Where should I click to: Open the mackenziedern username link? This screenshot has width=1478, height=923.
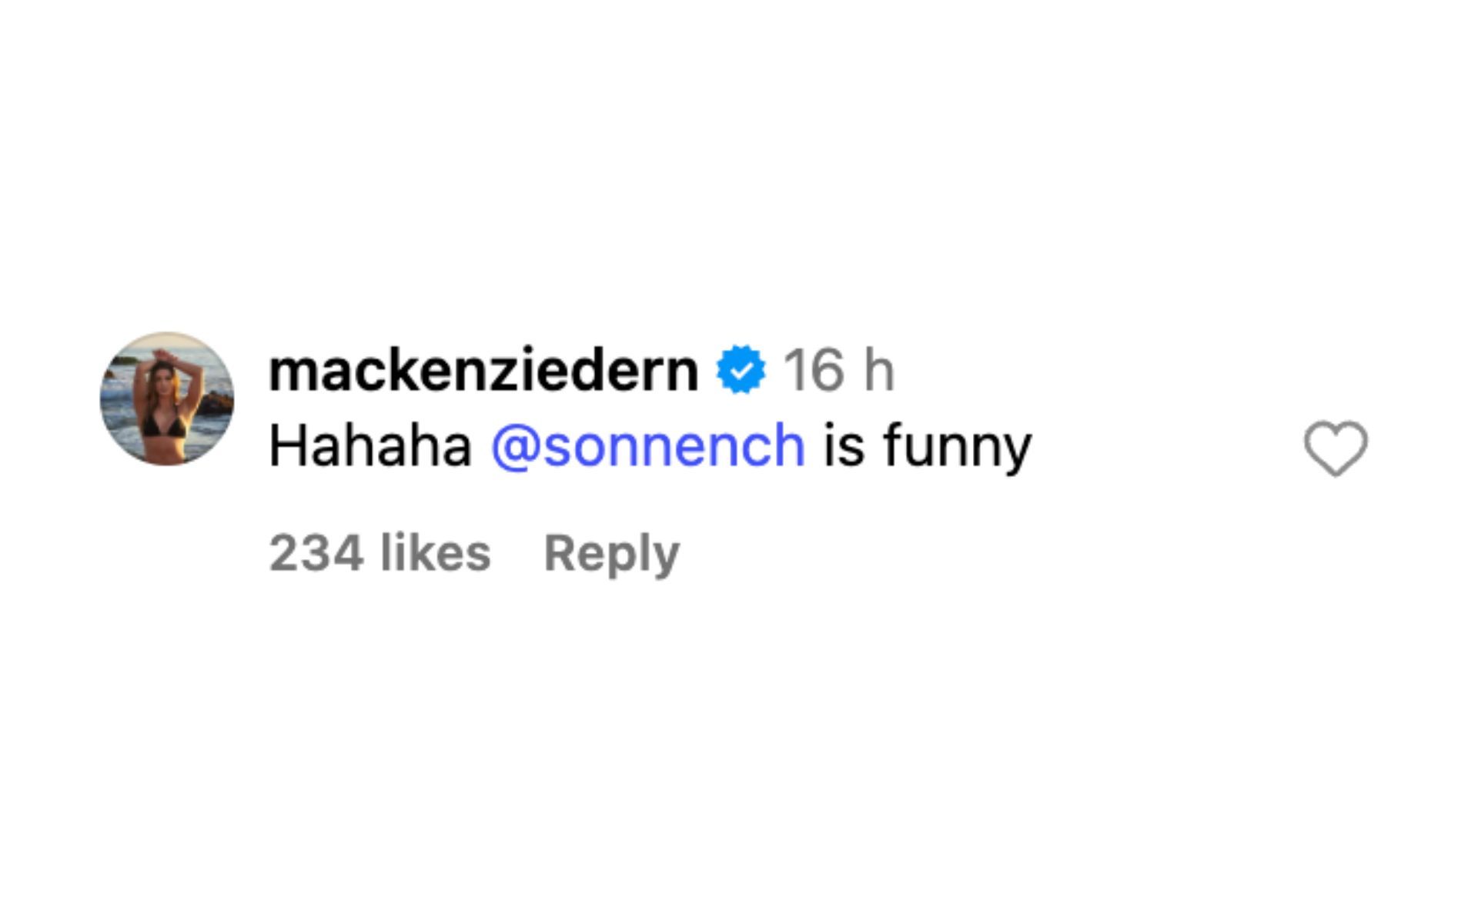coord(483,371)
